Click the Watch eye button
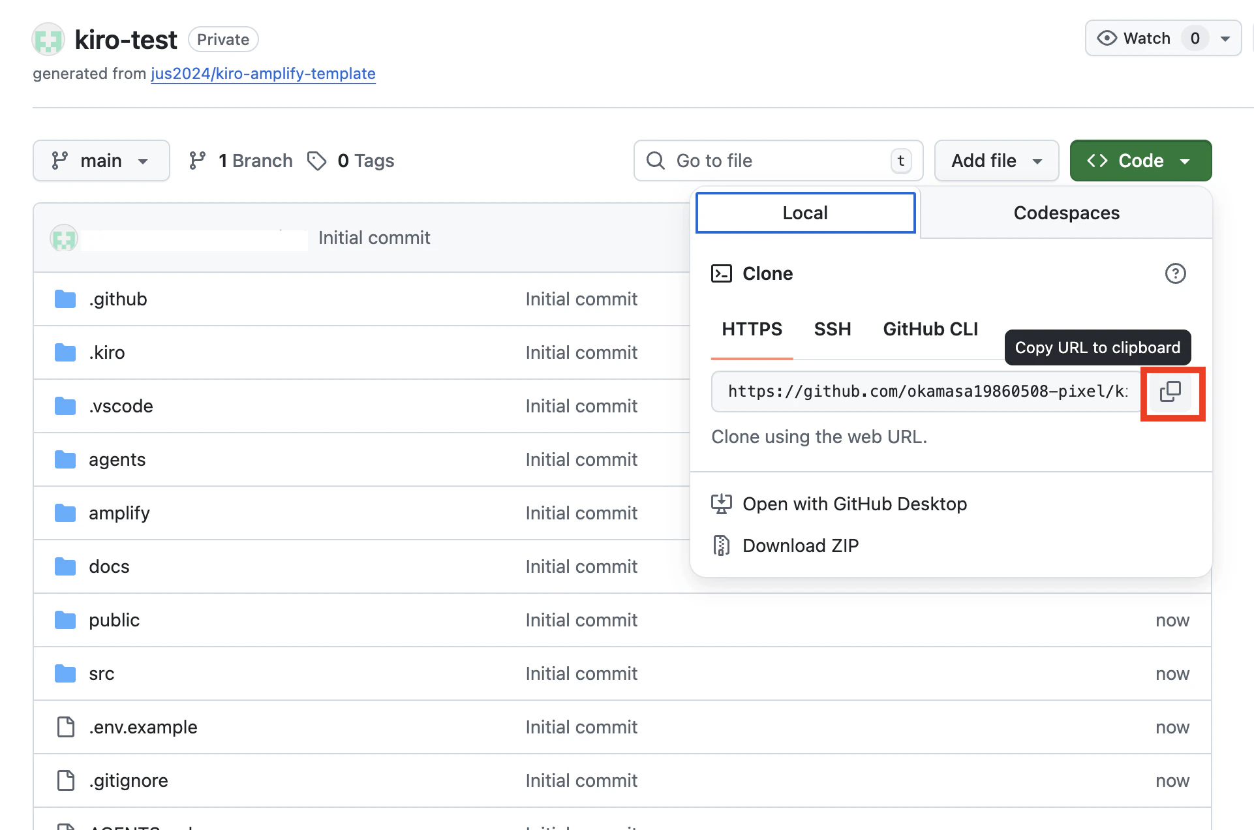The image size is (1254, 830). (x=1135, y=38)
